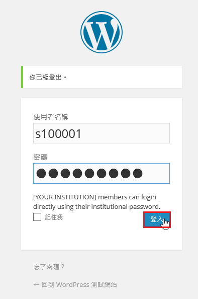Screen dimensions: 198x299
Task: Click the 使用者名稱 field label
Action: [51, 117]
